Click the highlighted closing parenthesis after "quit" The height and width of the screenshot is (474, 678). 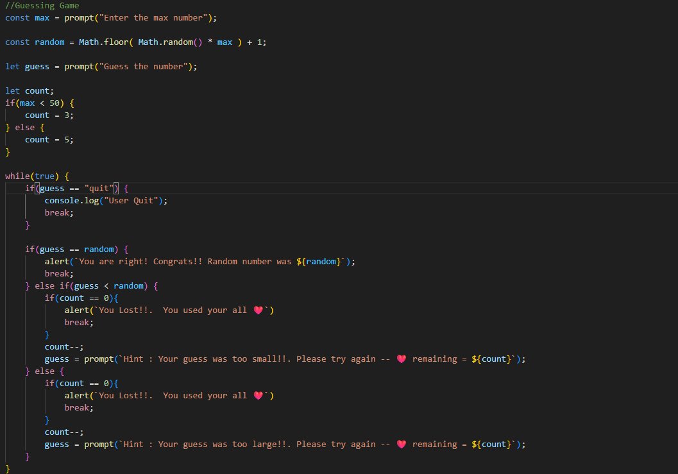[x=115, y=188]
